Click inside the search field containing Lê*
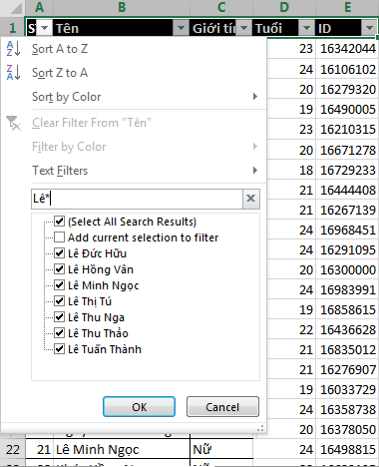 click(x=137, y=199)
